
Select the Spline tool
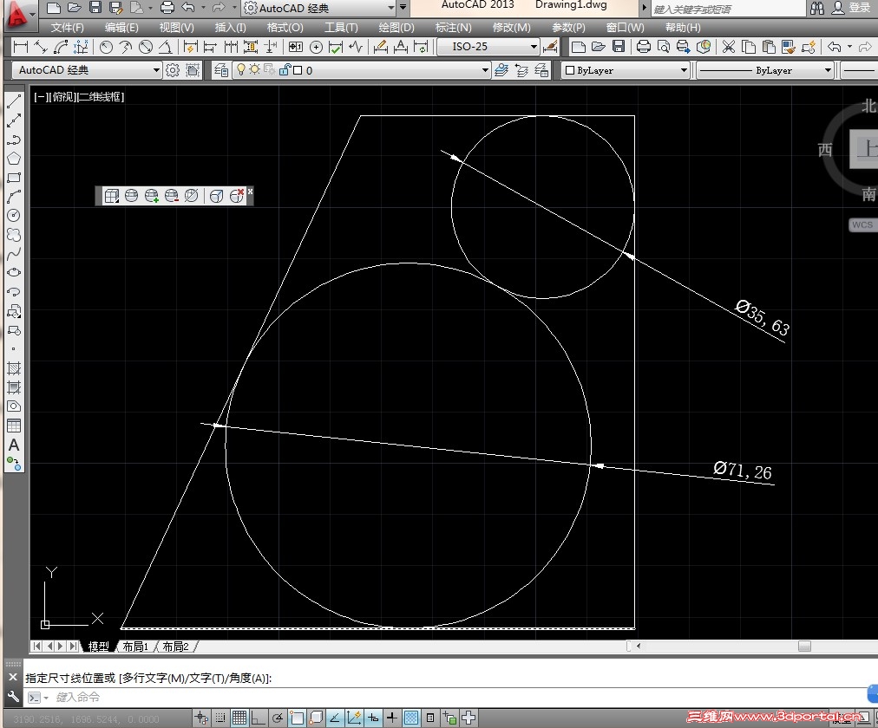14,253
